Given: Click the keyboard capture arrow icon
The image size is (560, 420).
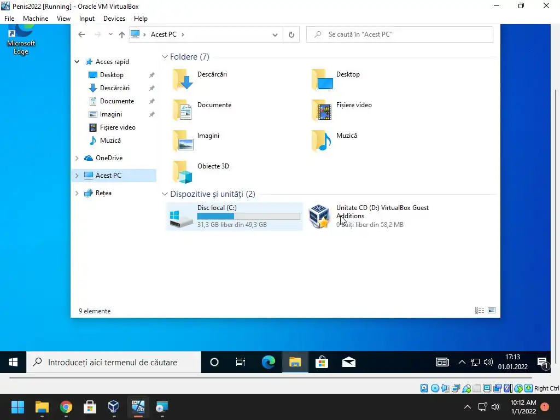Looking at the screenshot, I should point(529,388).
